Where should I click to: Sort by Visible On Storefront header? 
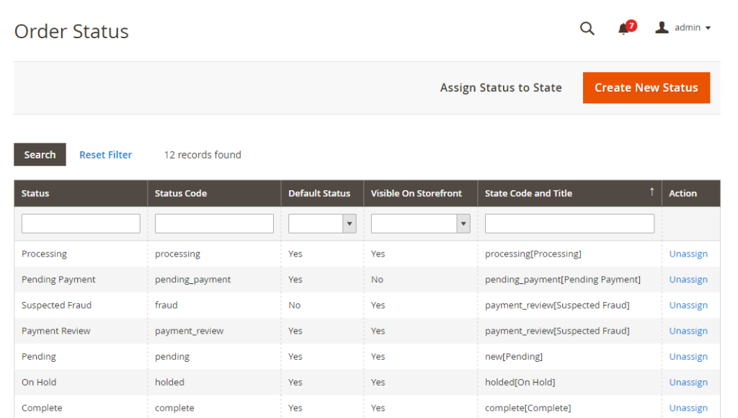point(421,193)
